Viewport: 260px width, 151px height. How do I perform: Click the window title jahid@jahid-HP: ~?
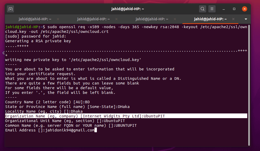click(127, 9)
